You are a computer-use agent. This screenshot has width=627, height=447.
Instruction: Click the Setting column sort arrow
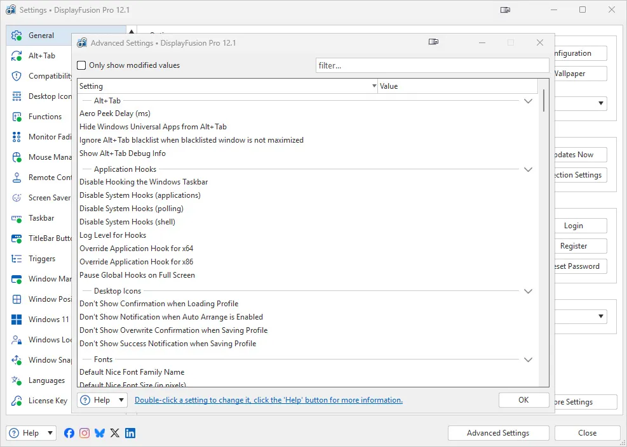pos(374,86)
